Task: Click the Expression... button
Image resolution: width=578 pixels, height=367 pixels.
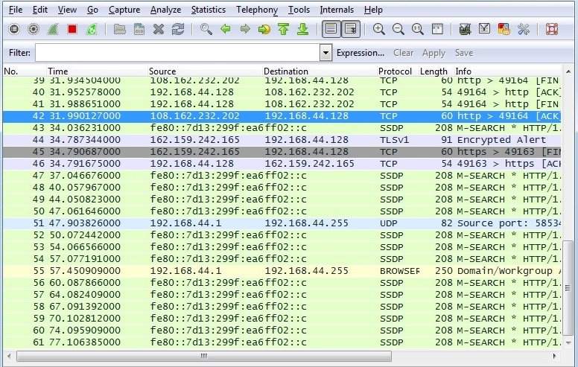Action: [x=361, y=53]
